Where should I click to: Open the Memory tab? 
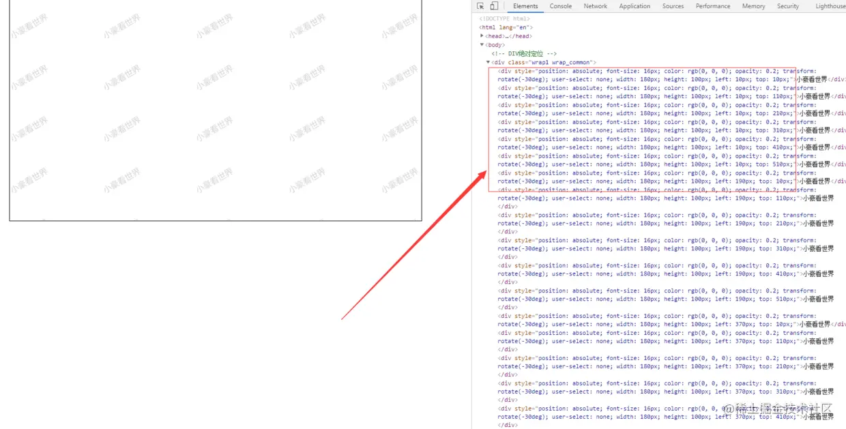tap(753, 6)
